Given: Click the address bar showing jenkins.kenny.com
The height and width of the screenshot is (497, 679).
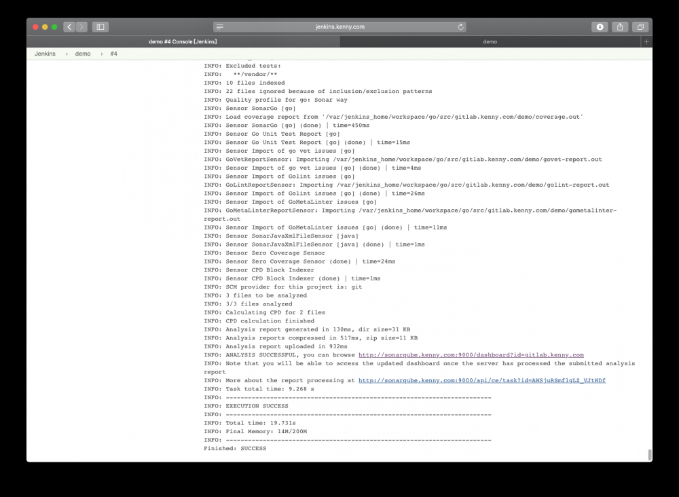Looking at the screenshot, I should click(x=339, y=27).
